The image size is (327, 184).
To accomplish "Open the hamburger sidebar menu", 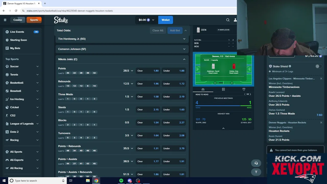I will 5,20.
